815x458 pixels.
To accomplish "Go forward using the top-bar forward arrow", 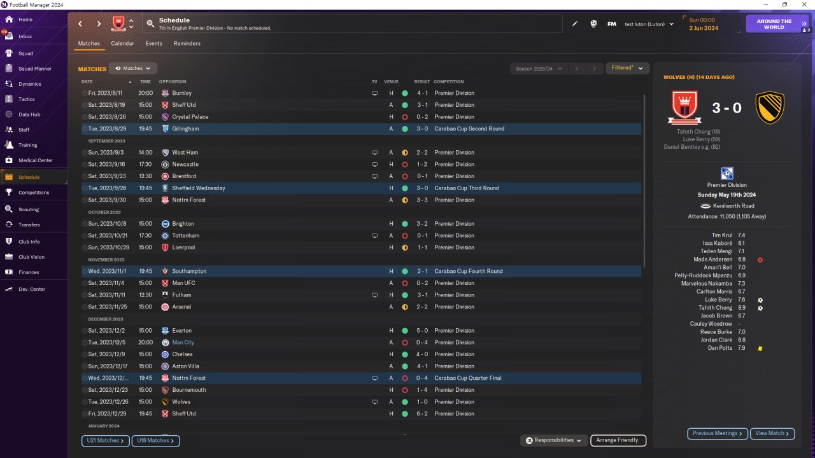I will tap(99, 24).
